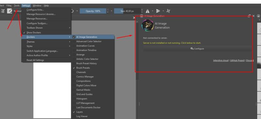
Task: Float the AI Image Generation docker
Action: tap(249, 16)
